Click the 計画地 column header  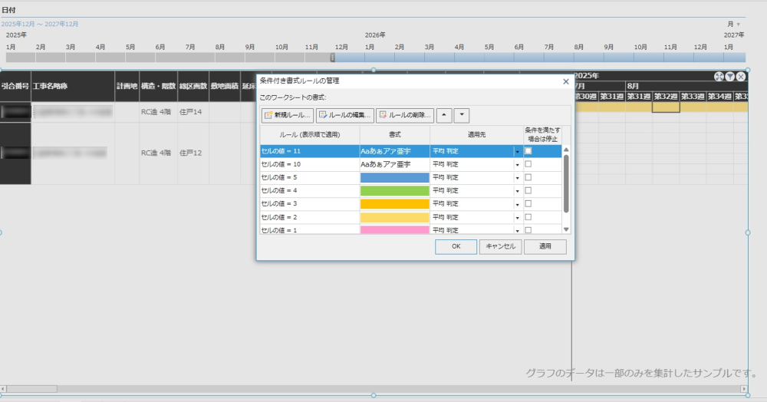click(x=127, y=86)
